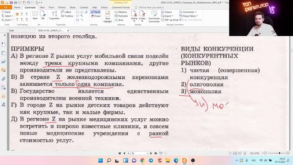Adjust the zoom level slider handle
This screenshot has width=293, height=165.
pos(279,153)
